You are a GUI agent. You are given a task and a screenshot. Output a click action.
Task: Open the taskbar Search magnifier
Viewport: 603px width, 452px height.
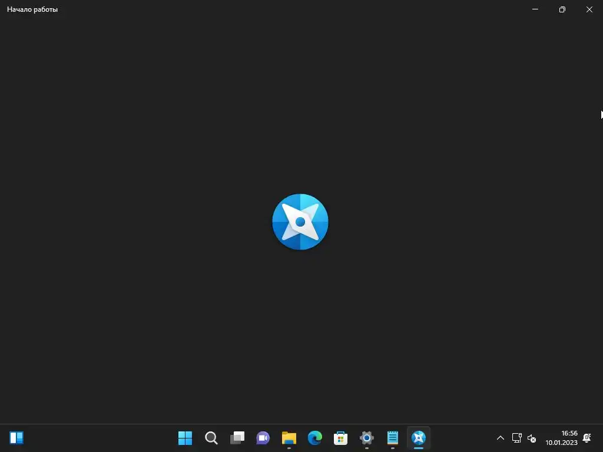(211, 438)
